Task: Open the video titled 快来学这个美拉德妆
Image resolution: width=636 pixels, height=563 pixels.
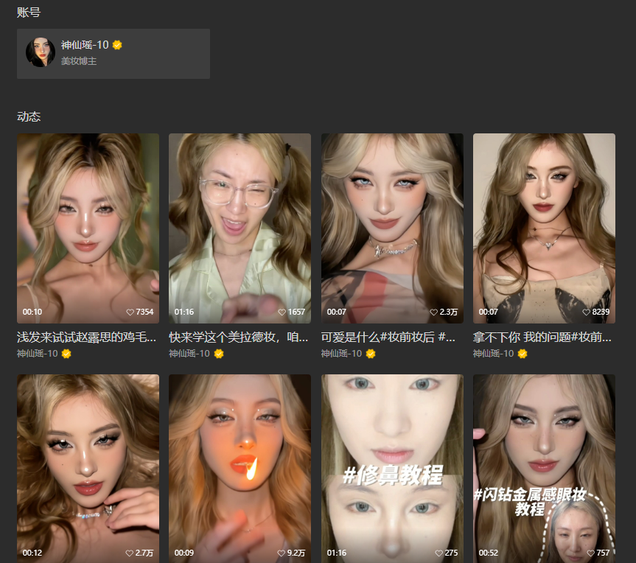Action: 239,338
